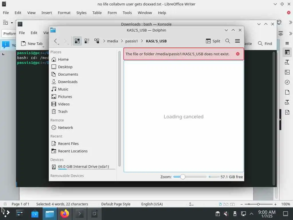The height and width of the screenshot is (220, 293).
Task: Open the Writer sidebar Styles deck icon
Action: tap(287, 62)
